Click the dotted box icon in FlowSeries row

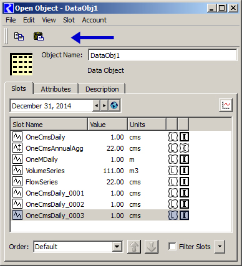173,182
